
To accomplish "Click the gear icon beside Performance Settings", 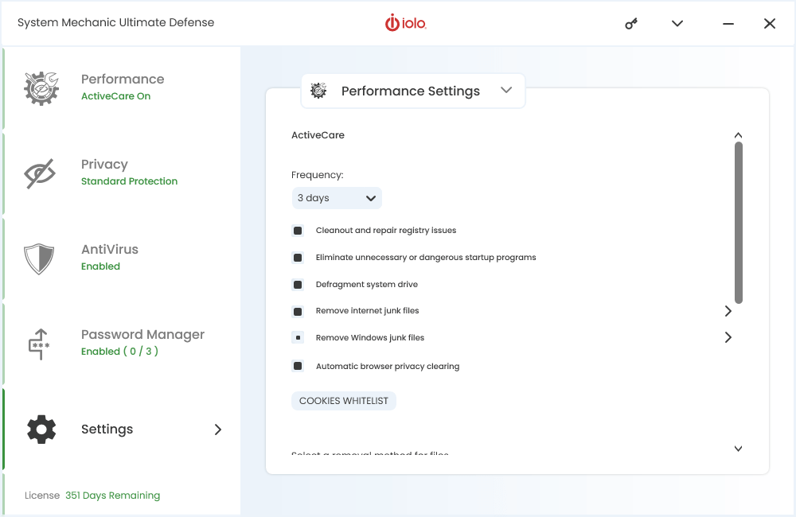I will point(318,91).
